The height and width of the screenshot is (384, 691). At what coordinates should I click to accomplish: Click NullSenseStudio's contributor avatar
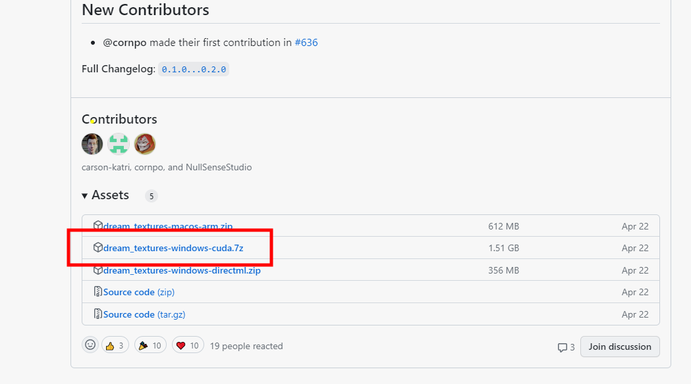[145, 143]
